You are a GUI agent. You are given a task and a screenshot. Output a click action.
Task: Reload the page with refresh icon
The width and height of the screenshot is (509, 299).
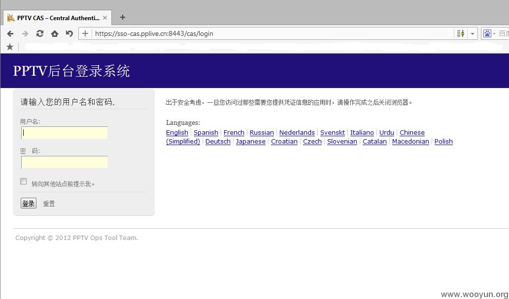(39, 34)
